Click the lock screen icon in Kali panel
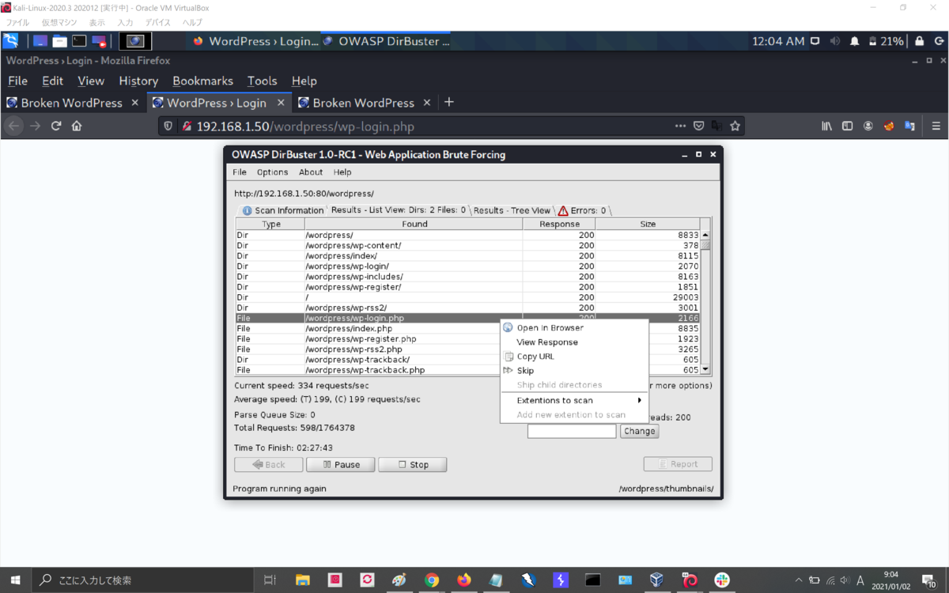The image size is (949, 593). point(919,41)
